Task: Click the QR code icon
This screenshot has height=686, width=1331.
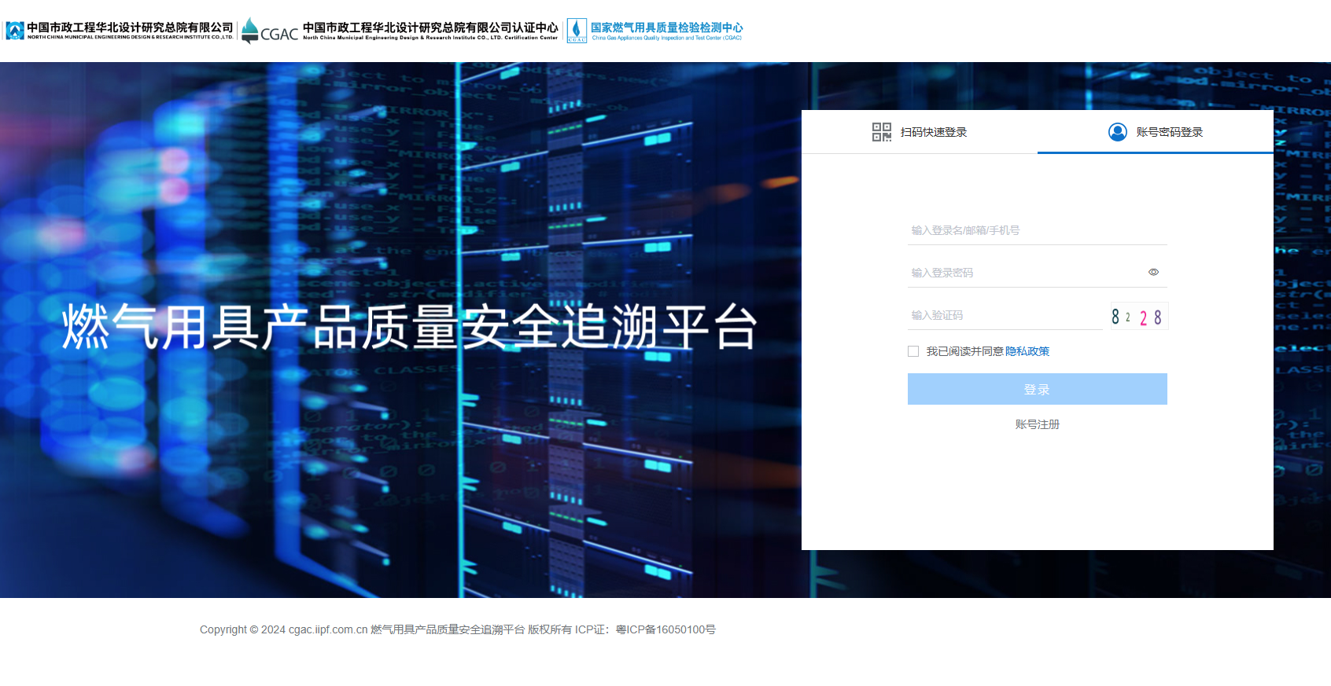Action: coord(881,132)
